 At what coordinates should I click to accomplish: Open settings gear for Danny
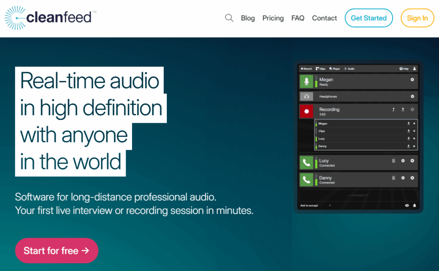point(403,178)
